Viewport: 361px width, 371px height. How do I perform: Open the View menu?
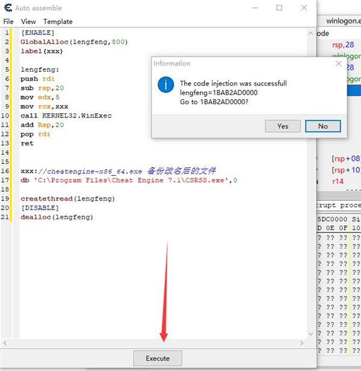[28, 22]
